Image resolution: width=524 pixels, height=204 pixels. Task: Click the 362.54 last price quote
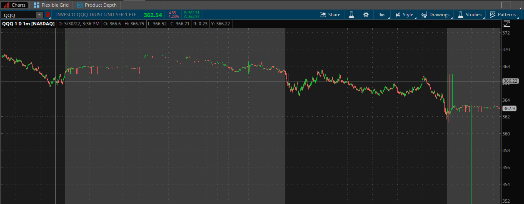click(153, 15)
